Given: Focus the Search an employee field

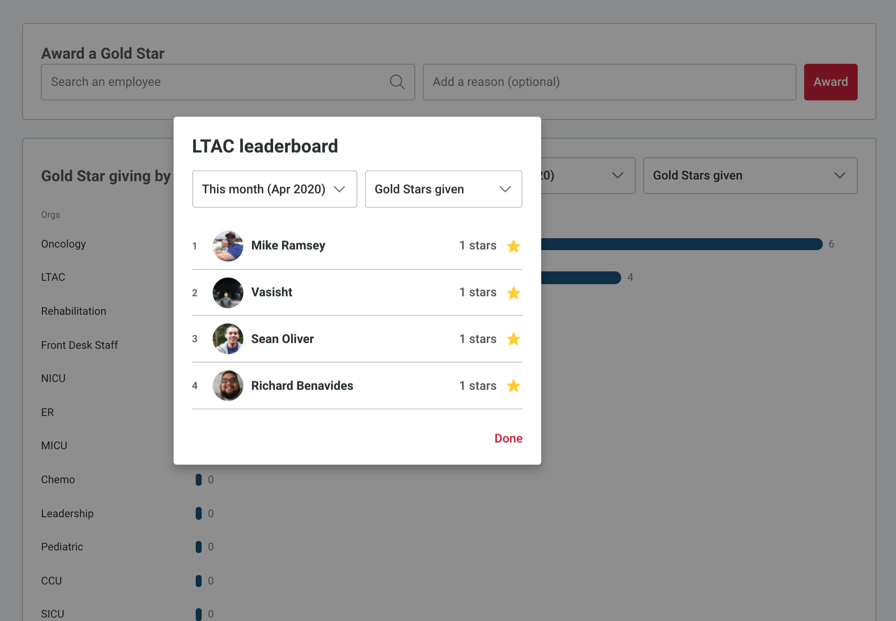Looking at the screenshot, I should point(228,82).
